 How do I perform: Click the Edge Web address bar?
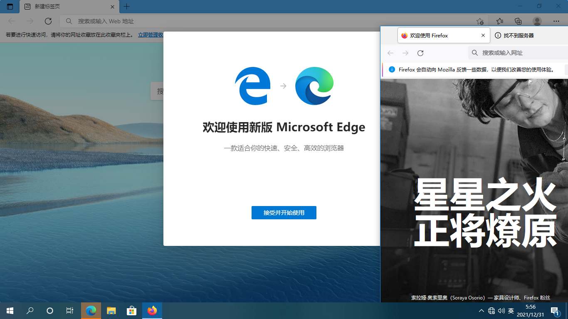tap(266, 21)
